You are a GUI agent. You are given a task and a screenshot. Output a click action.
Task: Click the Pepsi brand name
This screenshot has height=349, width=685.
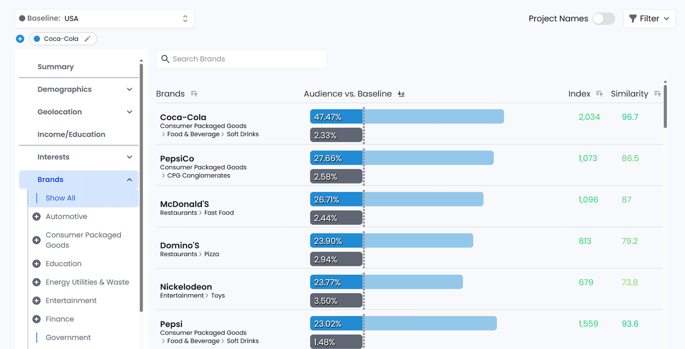[x=171, y=324]
